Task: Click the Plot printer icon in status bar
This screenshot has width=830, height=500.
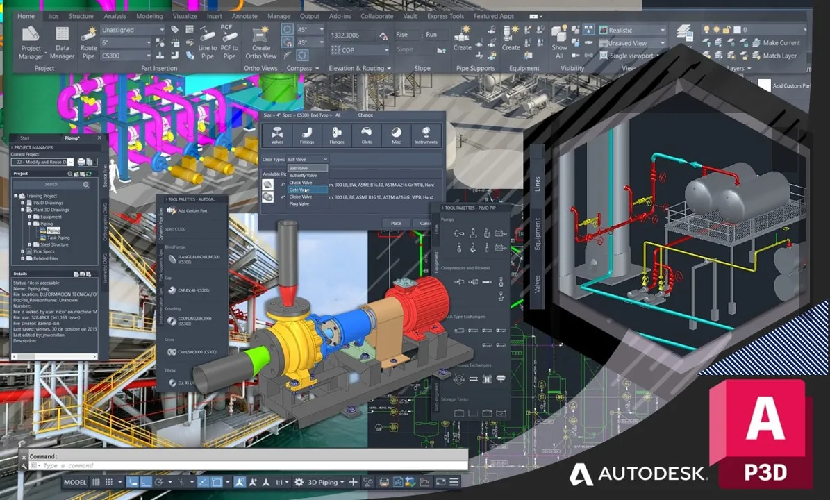Action: pos(384,482)
